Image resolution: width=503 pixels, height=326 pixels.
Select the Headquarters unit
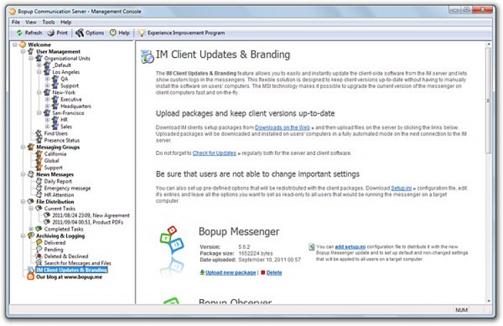pos(76,106)
